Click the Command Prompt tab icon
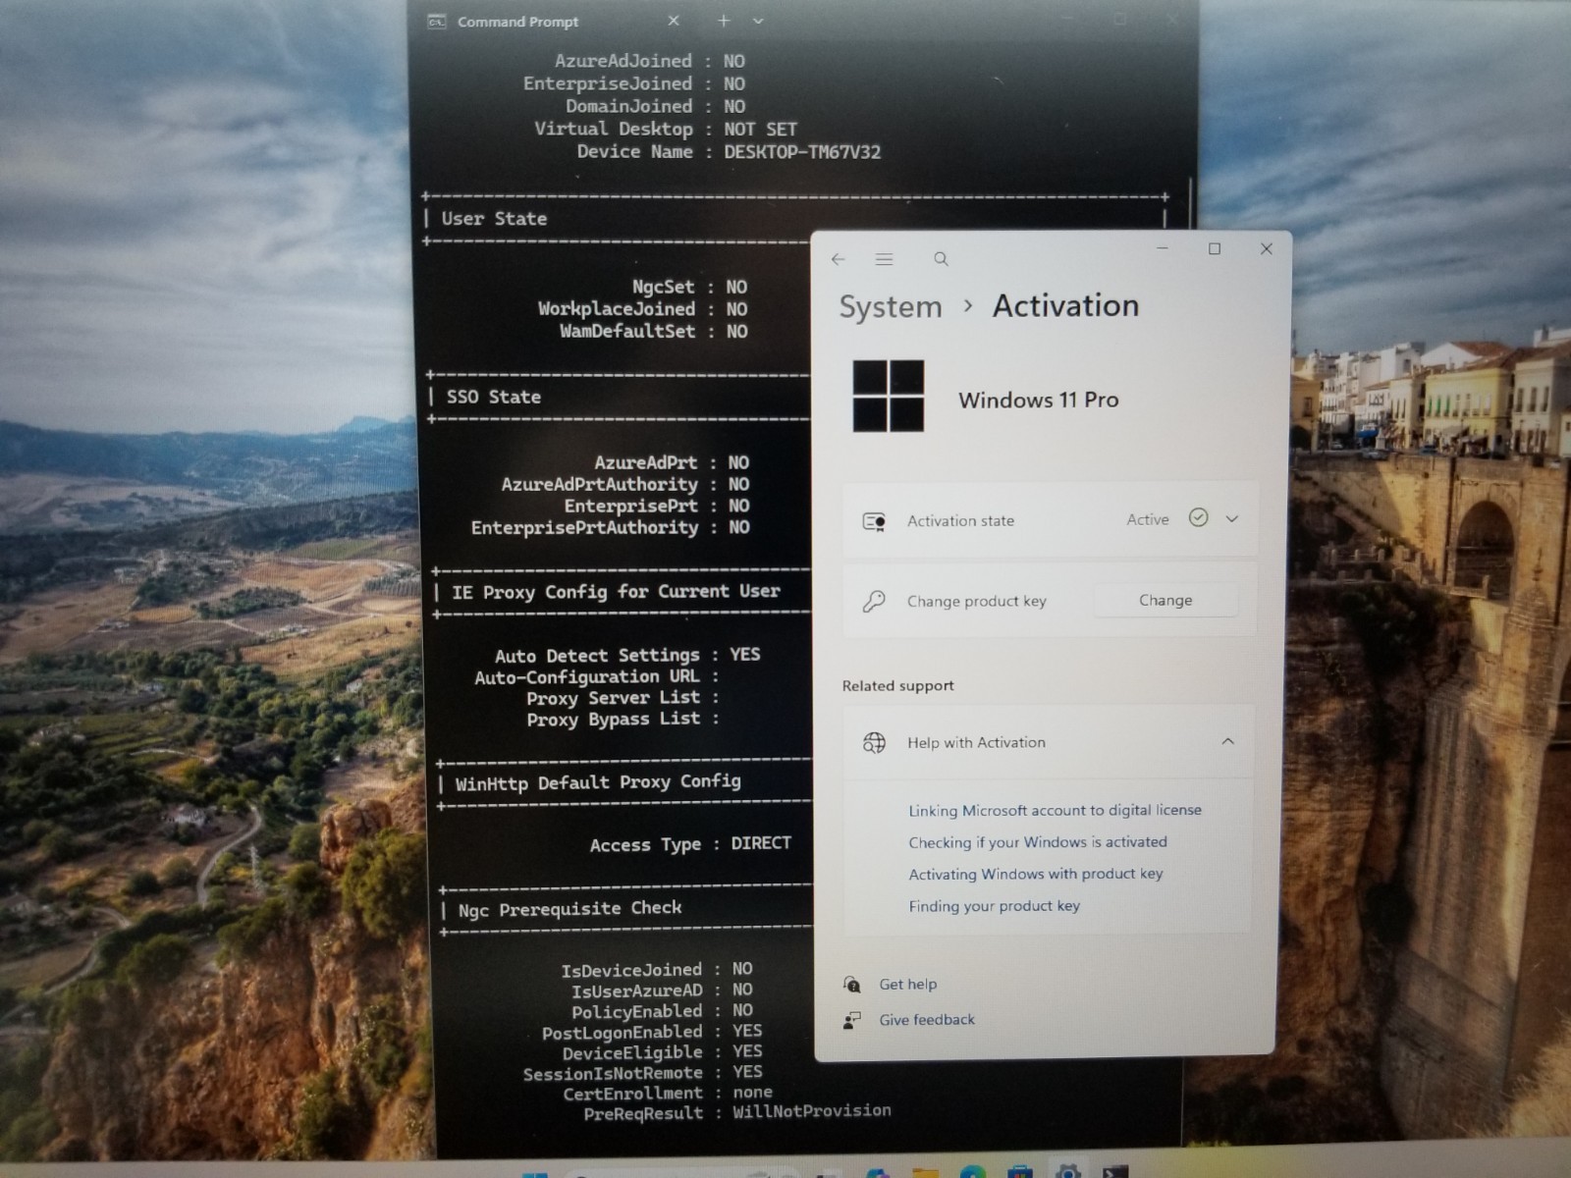Screen dimensions: 1571x1178 tap(437, 22)
